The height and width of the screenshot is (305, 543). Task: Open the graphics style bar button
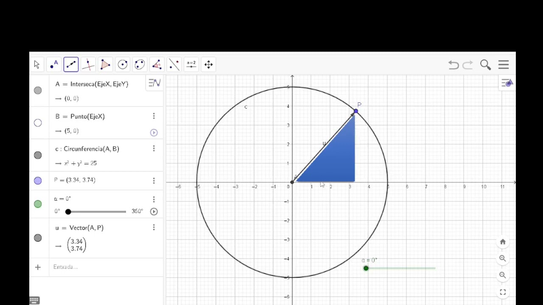pyautogui.click(x=507, y=83)
